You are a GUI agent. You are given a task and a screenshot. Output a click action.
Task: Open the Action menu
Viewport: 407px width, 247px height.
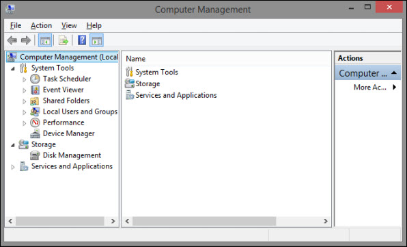41,25
